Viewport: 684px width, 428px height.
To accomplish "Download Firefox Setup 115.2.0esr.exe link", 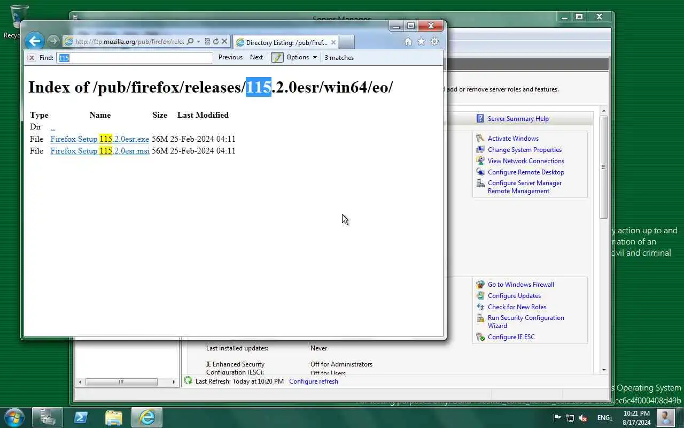I will click(100, 139).
